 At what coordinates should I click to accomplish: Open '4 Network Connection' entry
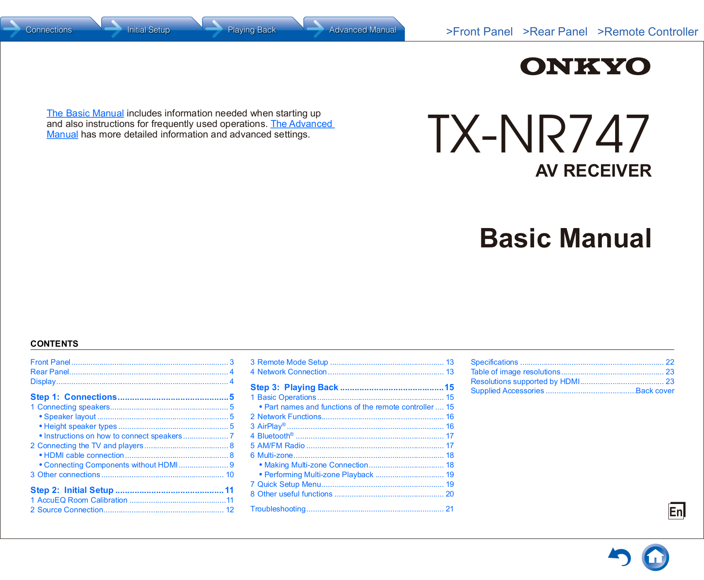click(x=352, y=372)
